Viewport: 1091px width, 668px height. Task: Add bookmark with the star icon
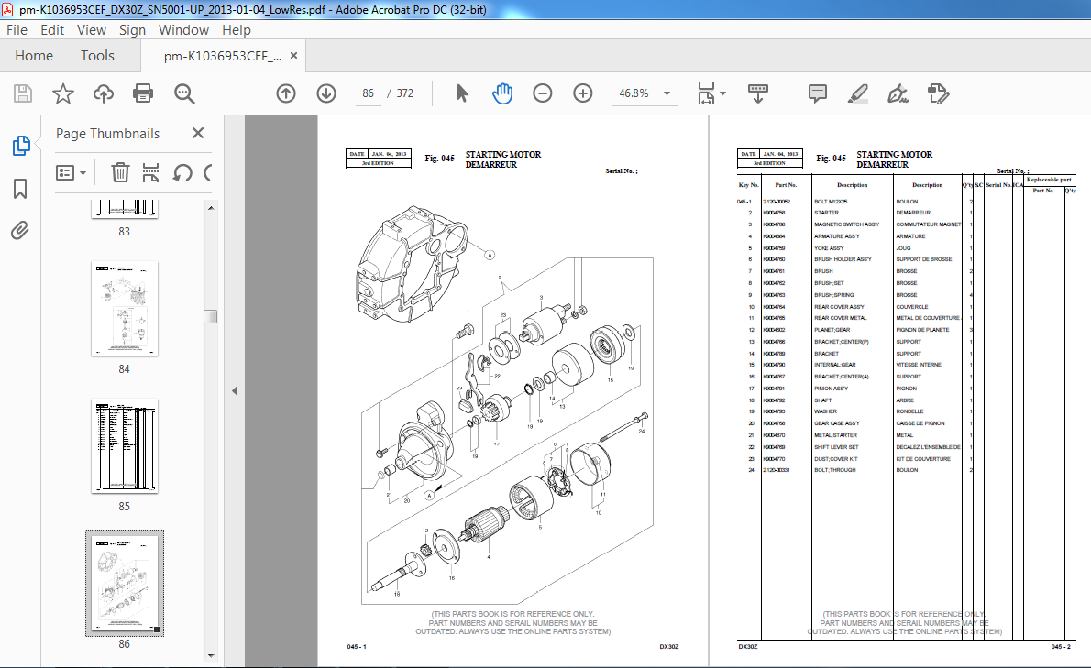tap(63, 93)
